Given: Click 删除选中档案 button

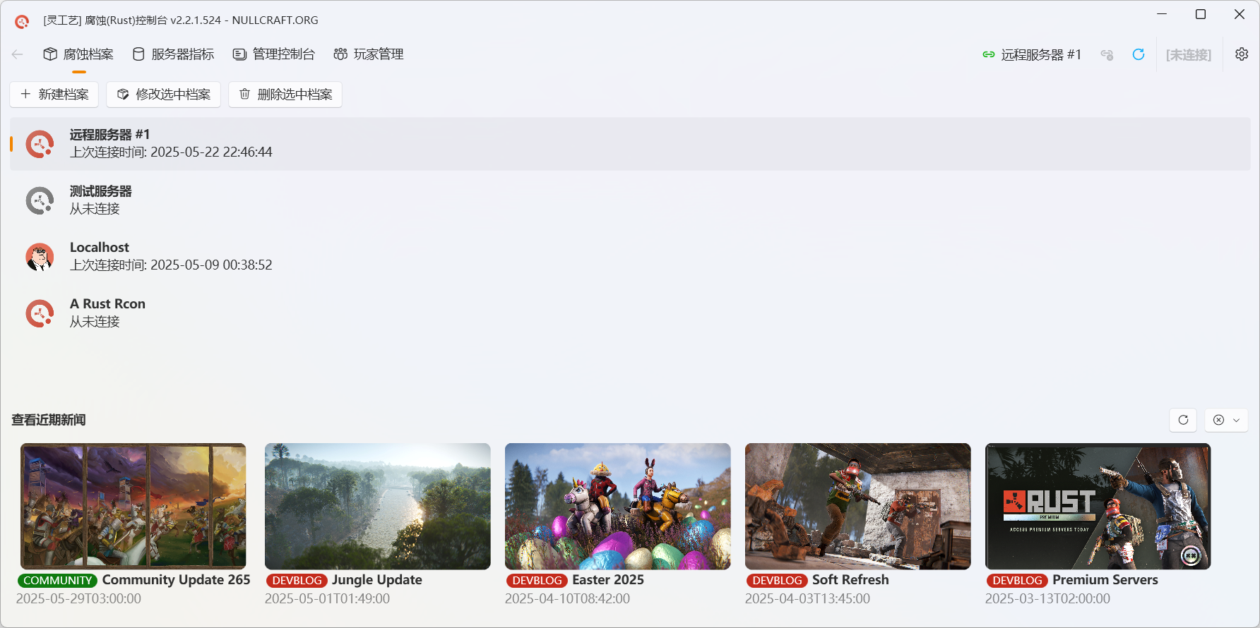Looking at the screenshot, I should pos(285,95).
